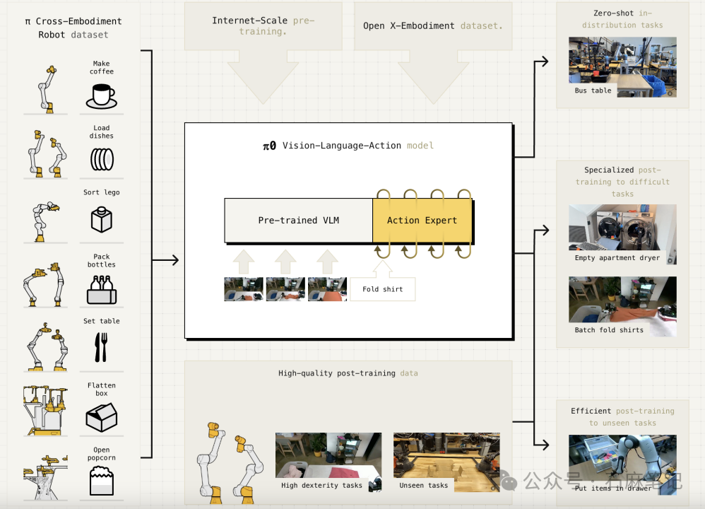Click the Set table label
The image size is (705, 509).
102,321
